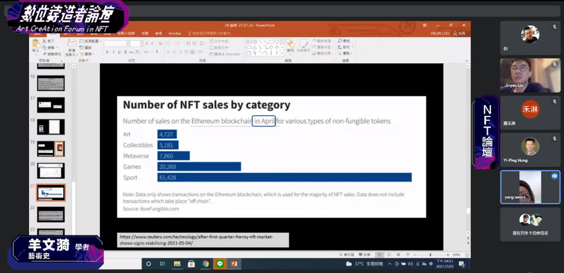
Task: Toggle Align Right paragraph
Action: (x=180, y=52)
